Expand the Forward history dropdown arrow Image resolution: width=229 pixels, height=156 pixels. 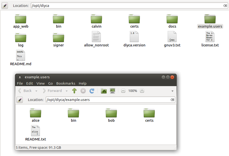(x=67, y=91)
